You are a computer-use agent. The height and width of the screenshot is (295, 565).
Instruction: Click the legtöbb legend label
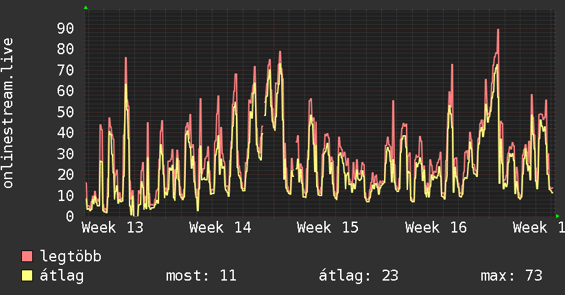point(71,257)
